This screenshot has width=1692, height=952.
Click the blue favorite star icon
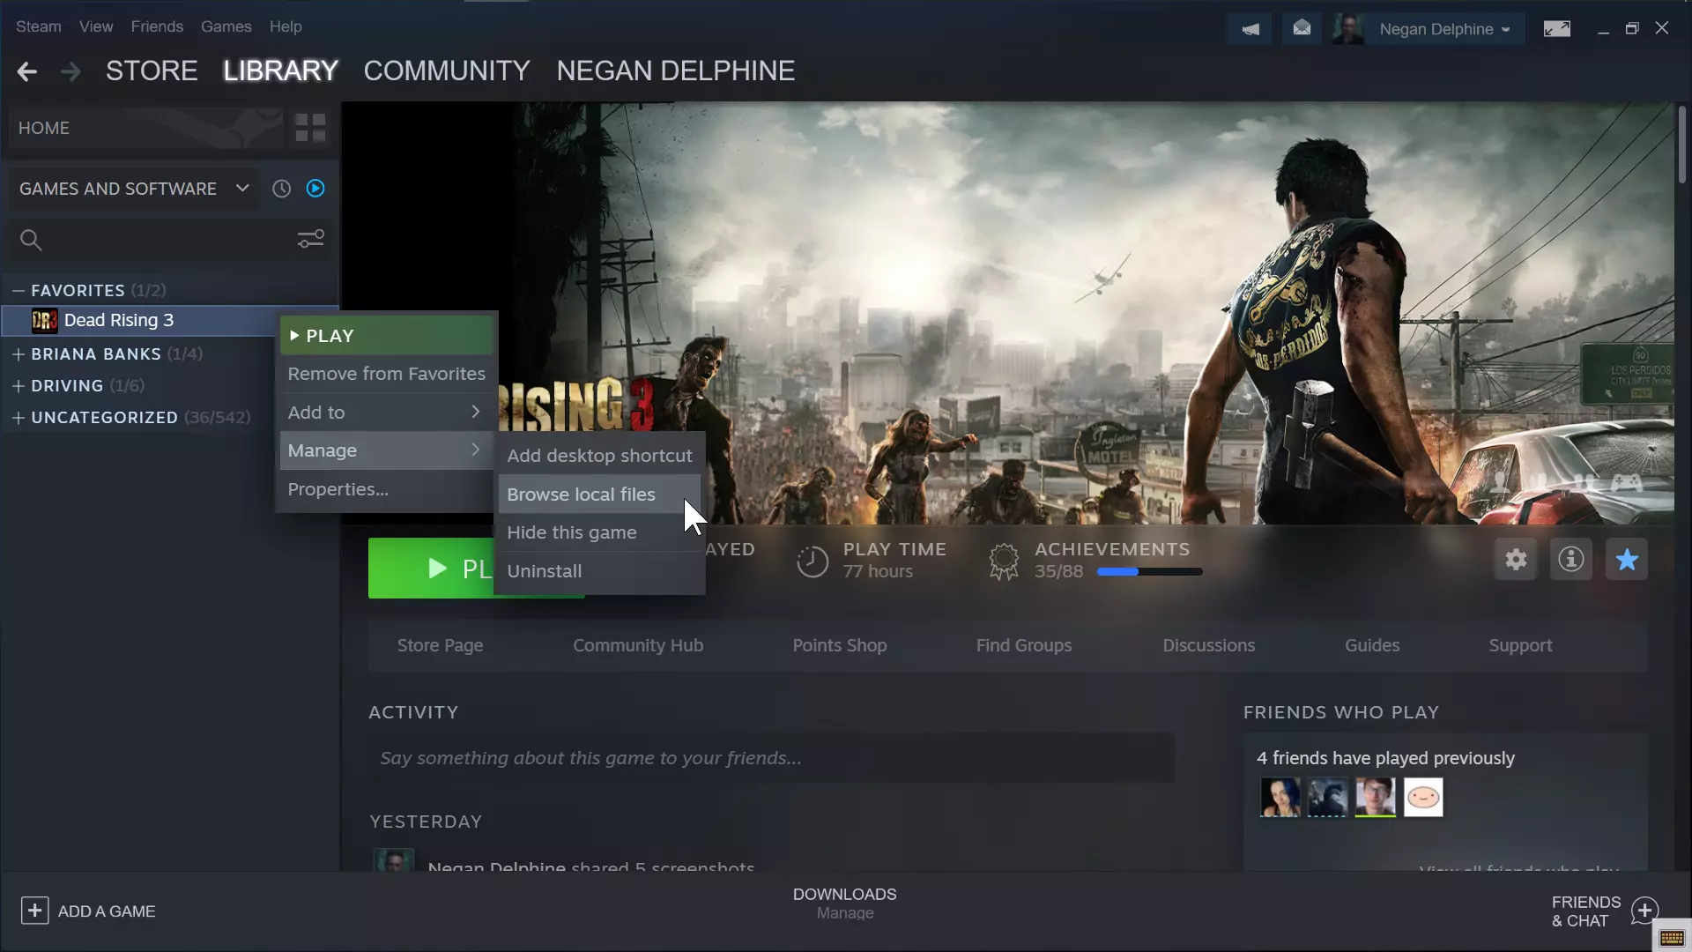[1627, 560]
